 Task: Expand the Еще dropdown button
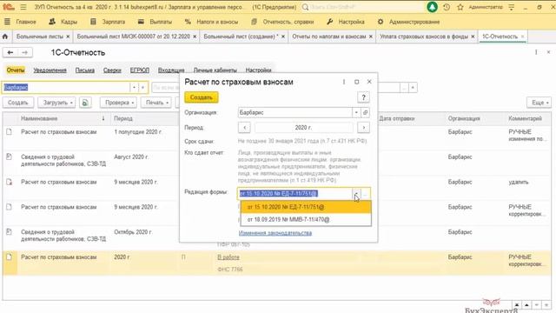539,103
